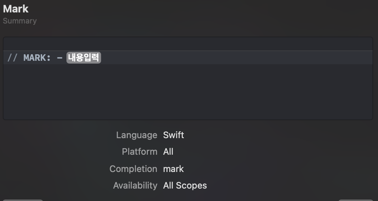Screen dimensions: 378x201
Task: Open the All Scopes availability selector
Action: point(185,185)
